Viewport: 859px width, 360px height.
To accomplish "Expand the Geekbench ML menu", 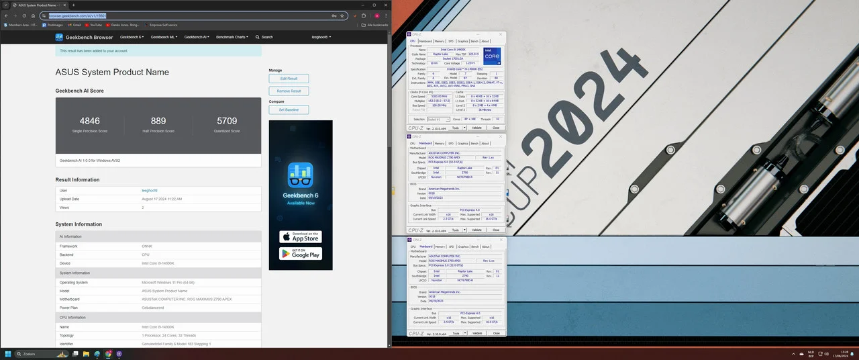I will click(x=164, y=37).
